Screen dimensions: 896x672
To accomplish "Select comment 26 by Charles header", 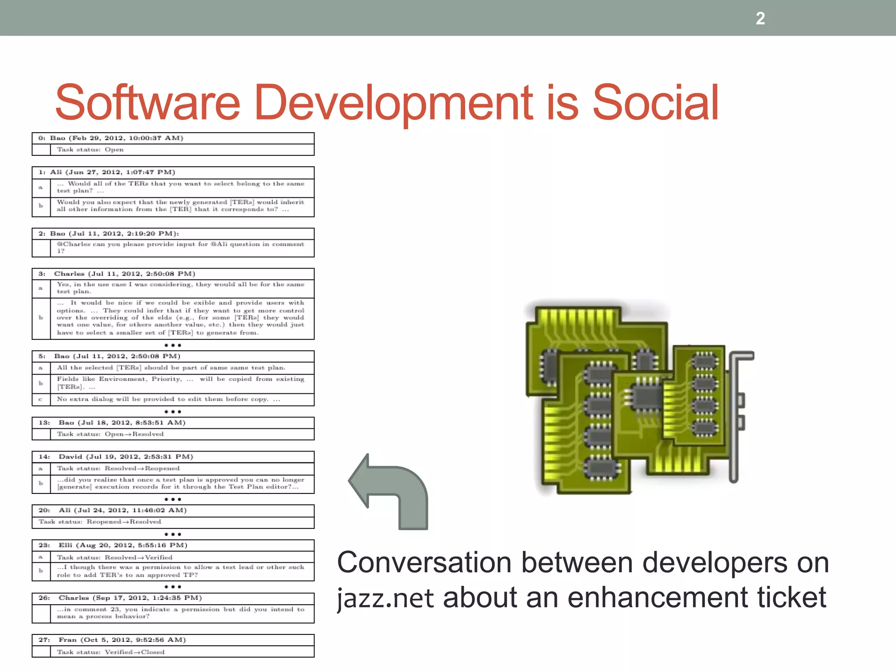I will pyautogui.click(x=120, y=598).
